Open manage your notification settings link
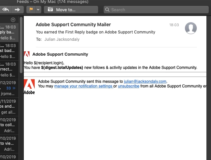Viewport: 211px width, 160px height. coord(84,86)
